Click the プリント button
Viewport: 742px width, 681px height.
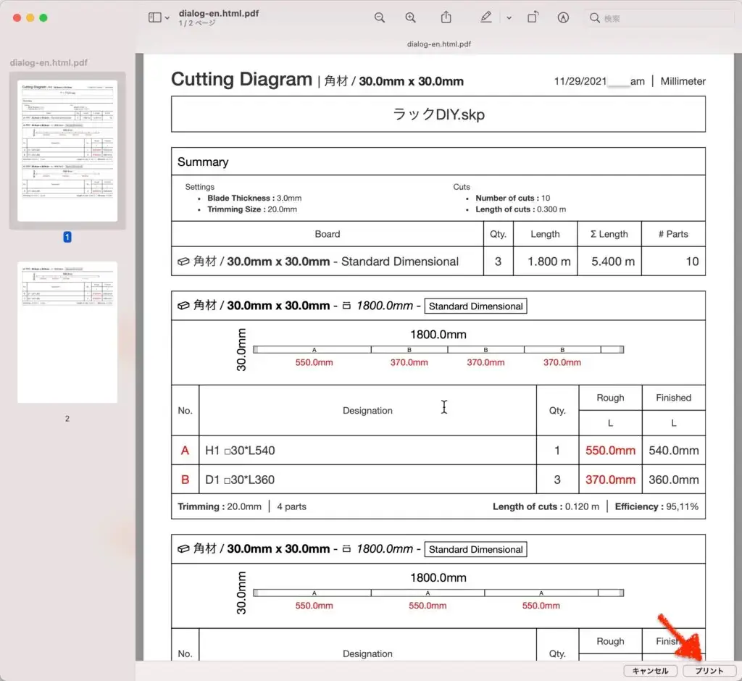coord(709,671)
